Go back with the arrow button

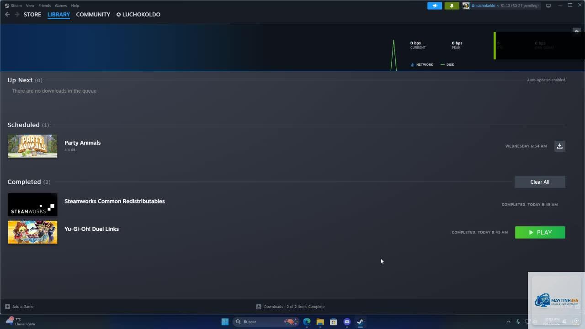(7, 15)
